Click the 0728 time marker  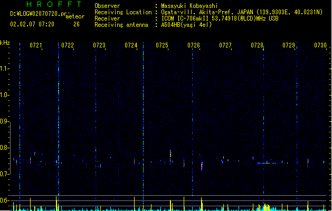pos(257,45)
